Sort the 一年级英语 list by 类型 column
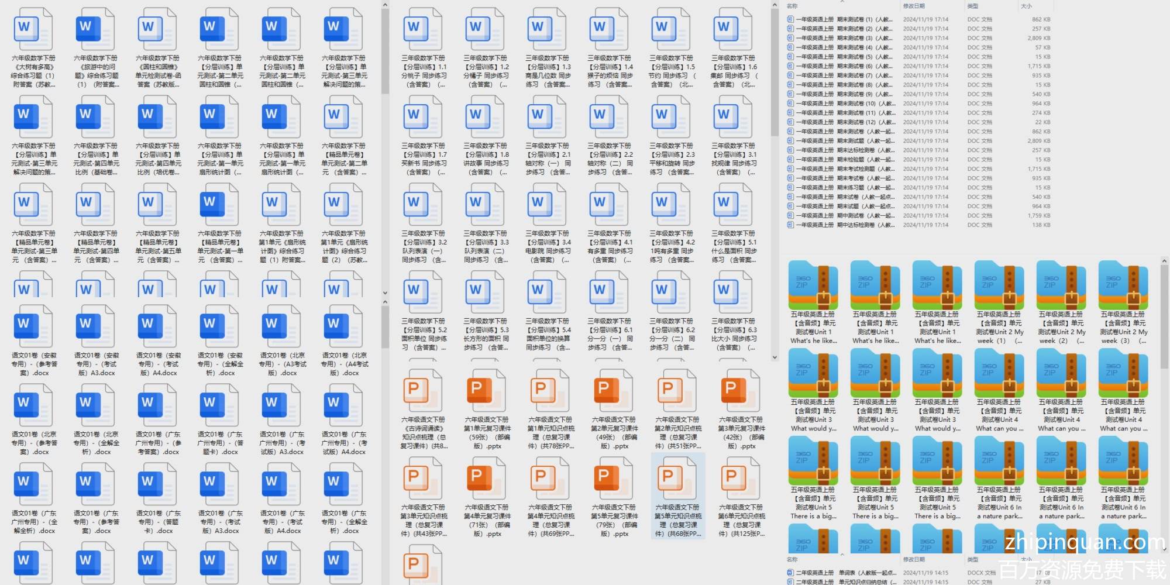Screen dimensions: 1170x585 972,6
